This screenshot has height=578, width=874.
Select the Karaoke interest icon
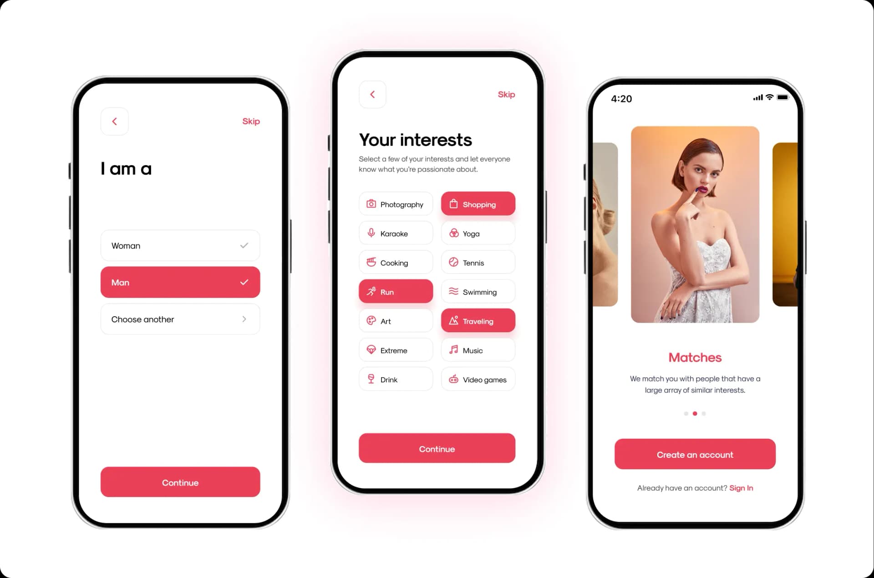371,233
